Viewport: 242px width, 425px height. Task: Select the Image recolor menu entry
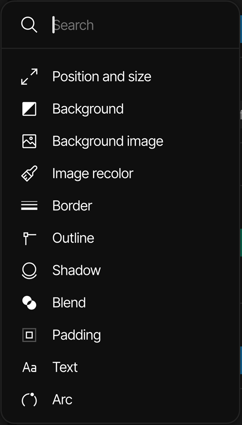[x=92, y=173]
